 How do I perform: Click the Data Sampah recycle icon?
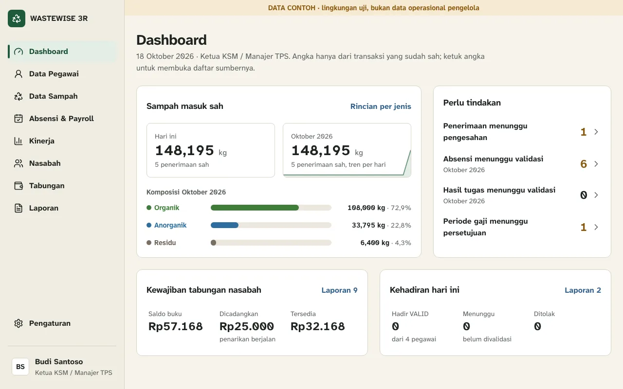click(18, 96)
